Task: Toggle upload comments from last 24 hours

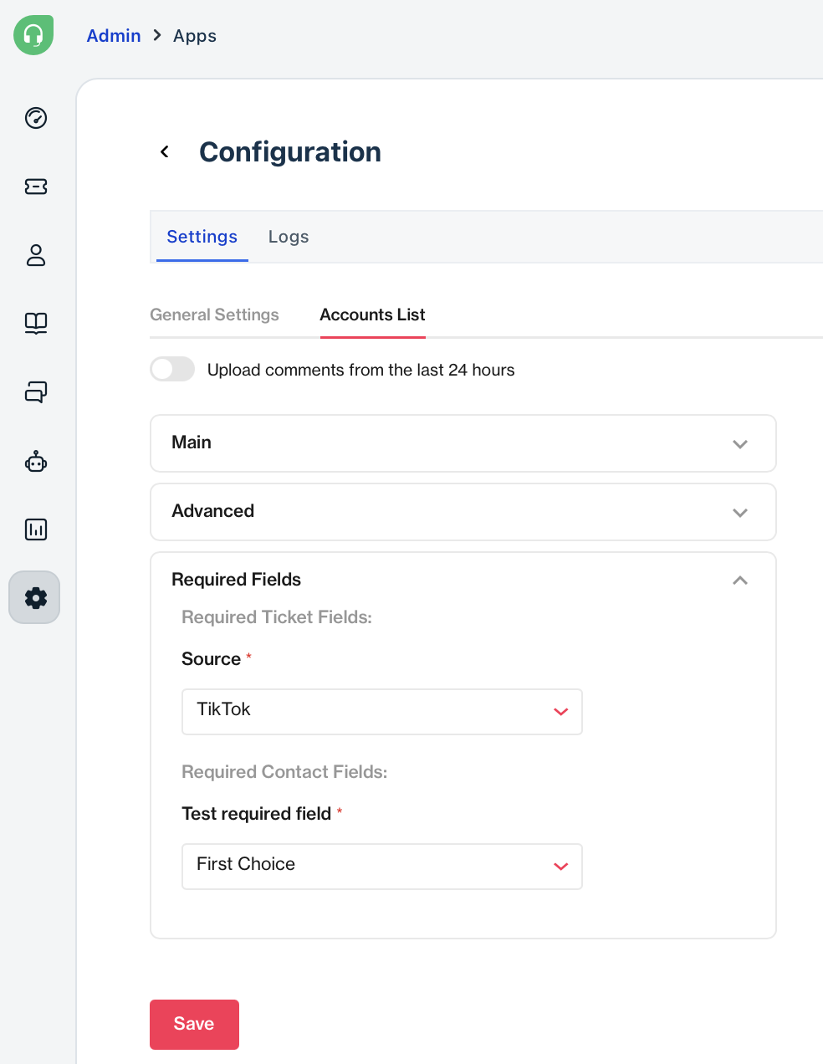Action: click(x=172, y=369)
